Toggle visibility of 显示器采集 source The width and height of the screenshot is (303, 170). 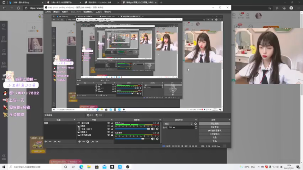(108, 135)
